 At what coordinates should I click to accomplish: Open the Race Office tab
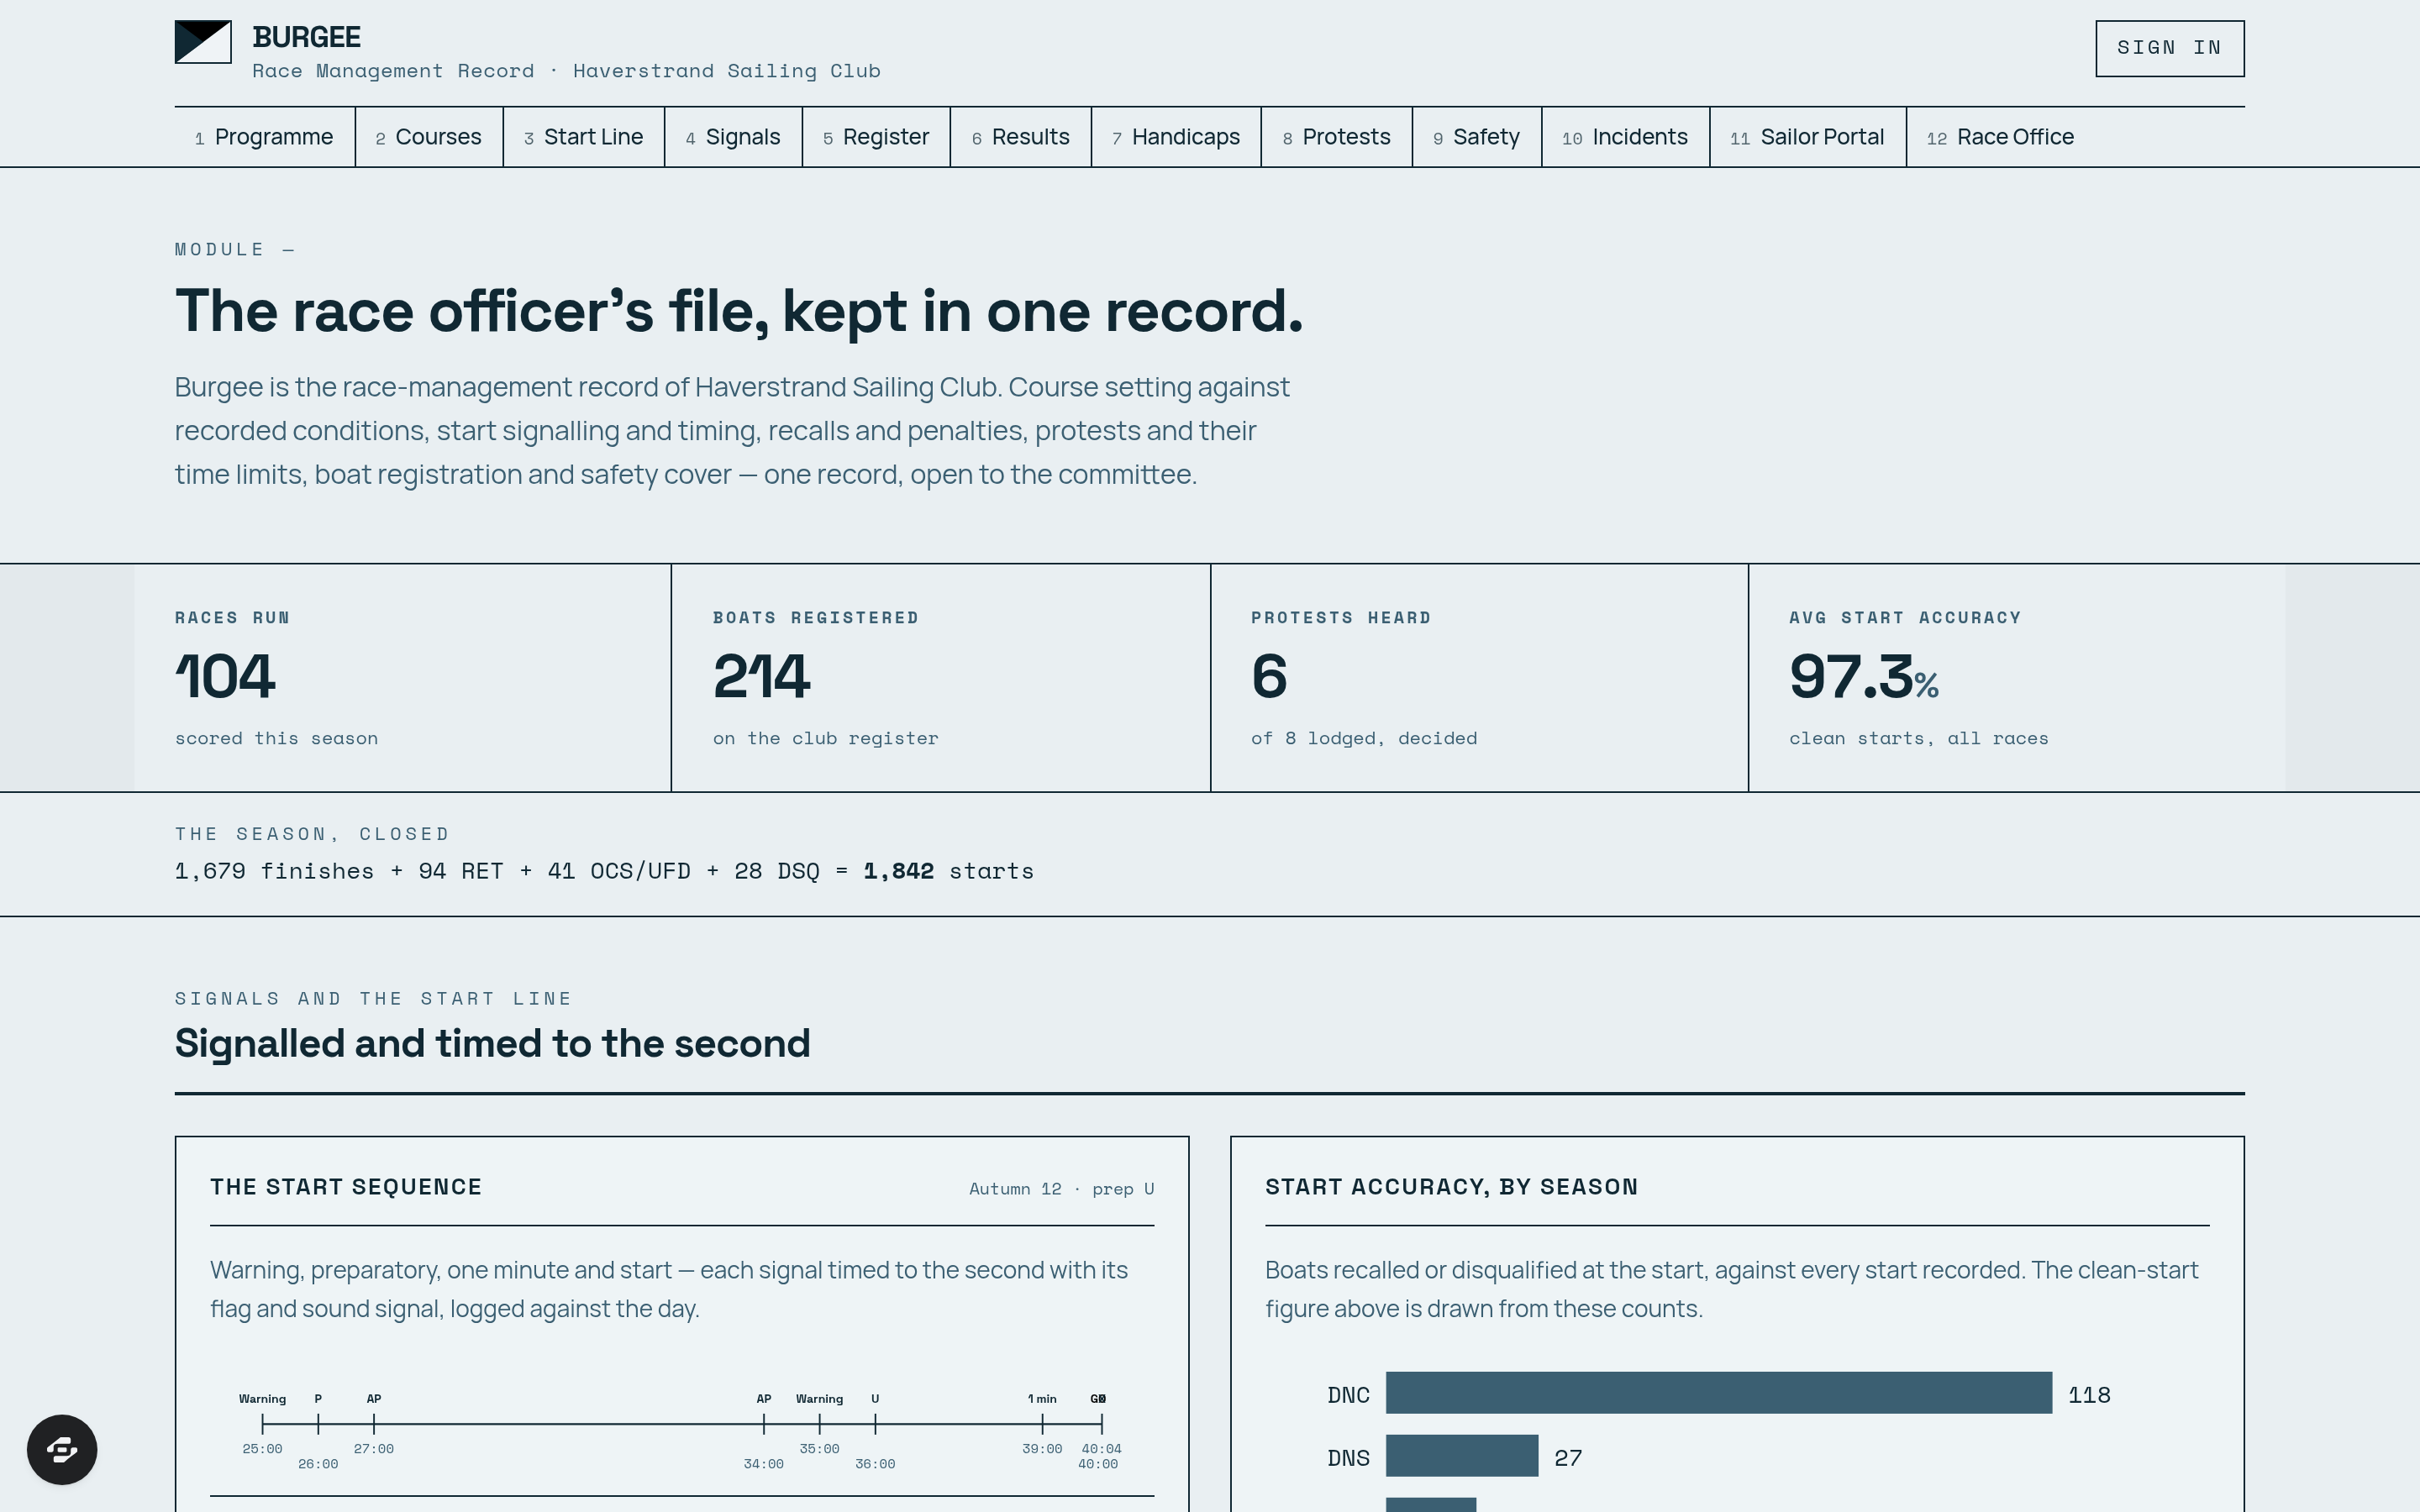tap(2001, 137)
